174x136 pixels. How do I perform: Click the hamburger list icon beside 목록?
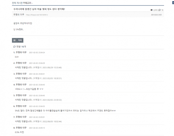coord(14,40)
